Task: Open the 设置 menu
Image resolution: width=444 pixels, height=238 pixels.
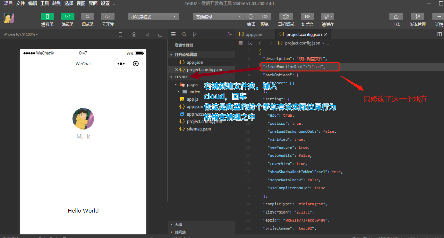Action: tap(105, 3)
